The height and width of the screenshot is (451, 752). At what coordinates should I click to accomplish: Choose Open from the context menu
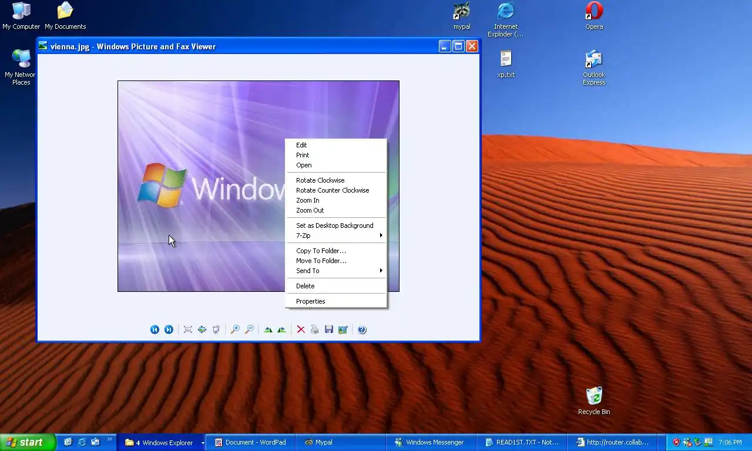[336, 165]
